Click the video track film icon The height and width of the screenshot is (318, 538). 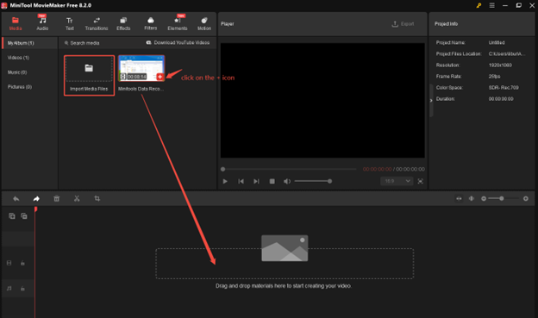[x=9, y=263]
